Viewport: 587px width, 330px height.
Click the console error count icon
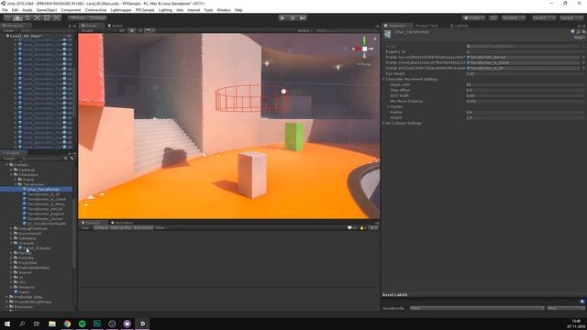point(373,227)
